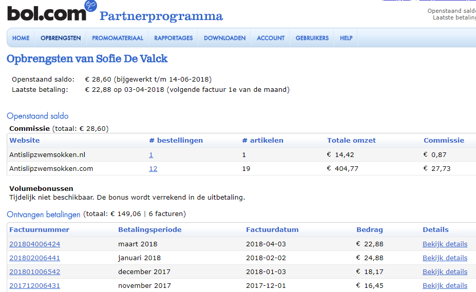This screenshot has width=476, height=292.
Task: Select the Antislipzwemsokken.nl website cell
Action: (x=47, y=155)
